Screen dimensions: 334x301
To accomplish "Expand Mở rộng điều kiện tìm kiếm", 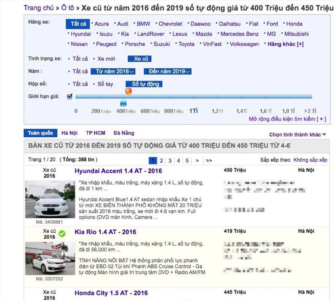I will 287,119.
